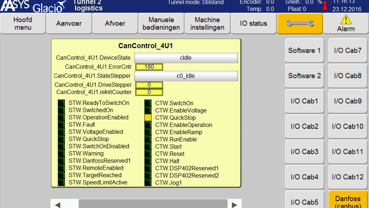Select the Danfoss (canbus) button
This screenshot has height=208, width=369.
(x=348, y=201)
